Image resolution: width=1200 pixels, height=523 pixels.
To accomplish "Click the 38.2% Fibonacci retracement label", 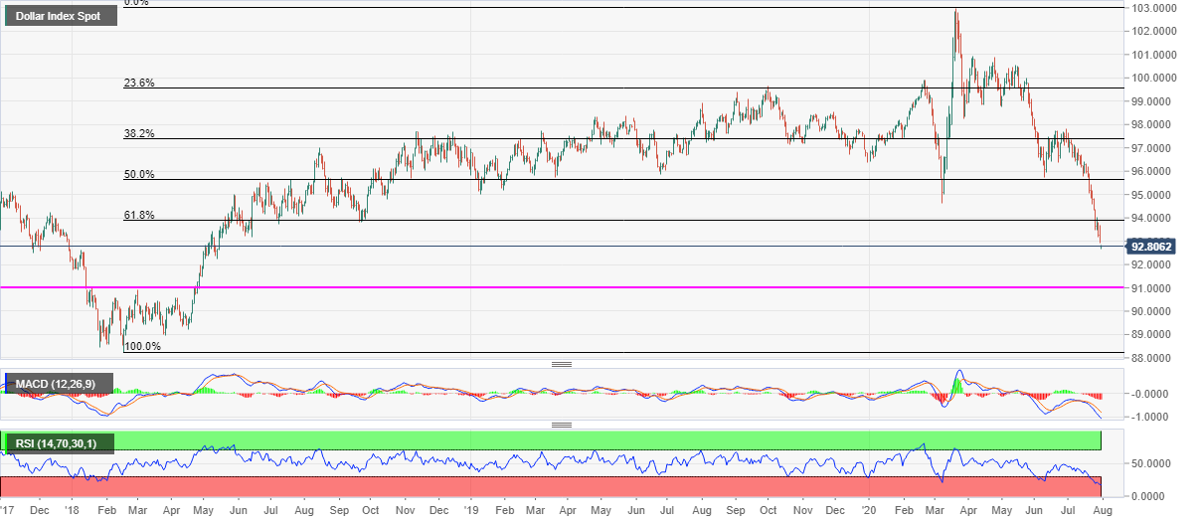I will point(137,133).
